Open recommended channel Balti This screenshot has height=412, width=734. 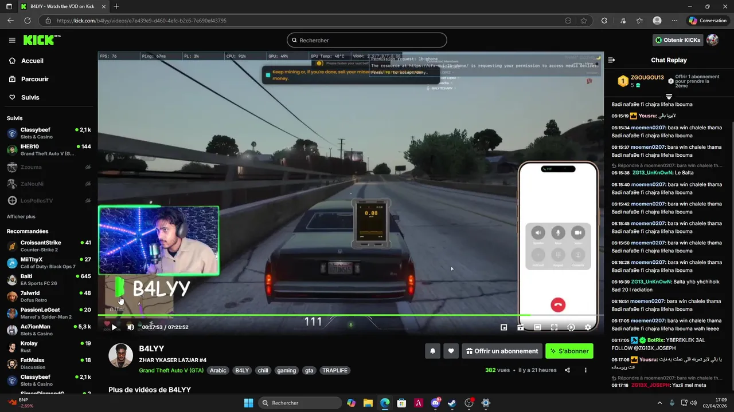49,280
